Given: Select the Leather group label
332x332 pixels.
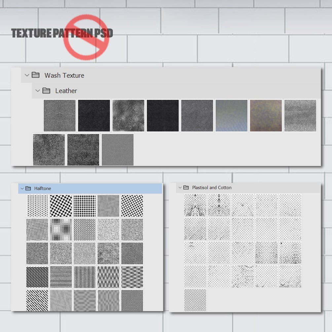Looking at the screenshot, I should pyautogui.click(x=66, y=91).
